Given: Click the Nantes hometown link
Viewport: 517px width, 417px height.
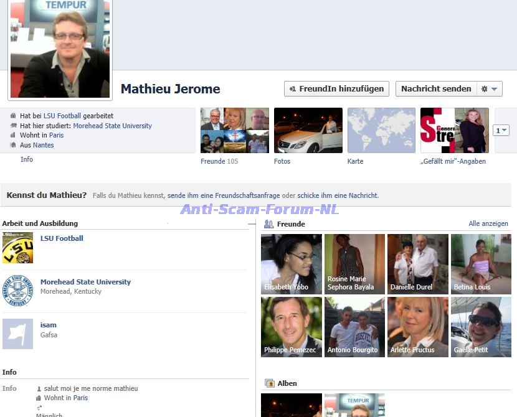Looking at the screenshot, I should [x=44, y=145].
